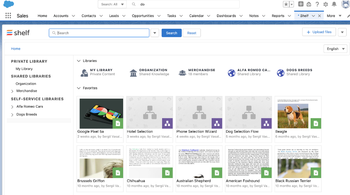Click the Australian Shepherd document type icon
Screen dimensions: 350x195
(x=217, y=173)
